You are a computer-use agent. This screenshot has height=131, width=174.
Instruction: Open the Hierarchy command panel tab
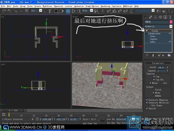coord(155,17)
